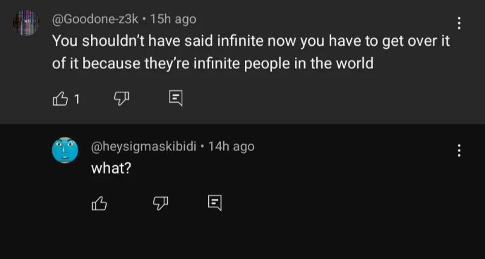Tap highlighted comment background beside reply icon
This screenshot has width=485, height=259.
(x=301, y=99)
